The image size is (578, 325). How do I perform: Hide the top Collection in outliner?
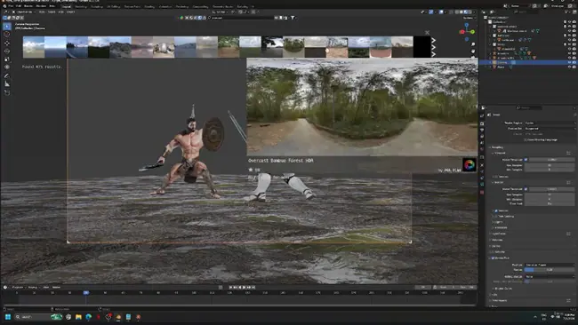569,22
